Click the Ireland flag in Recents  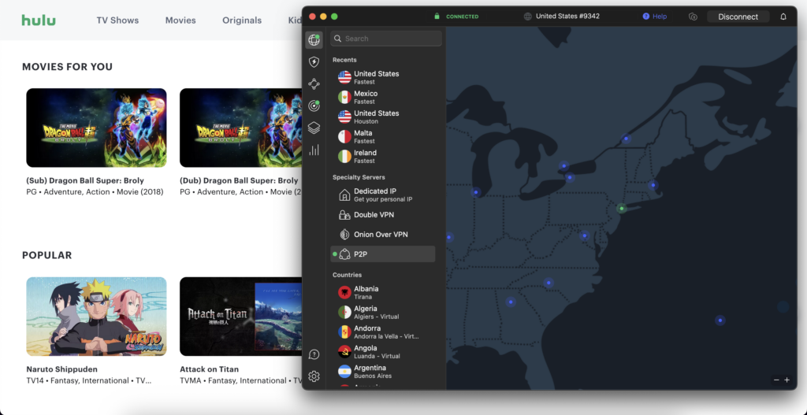345,157
